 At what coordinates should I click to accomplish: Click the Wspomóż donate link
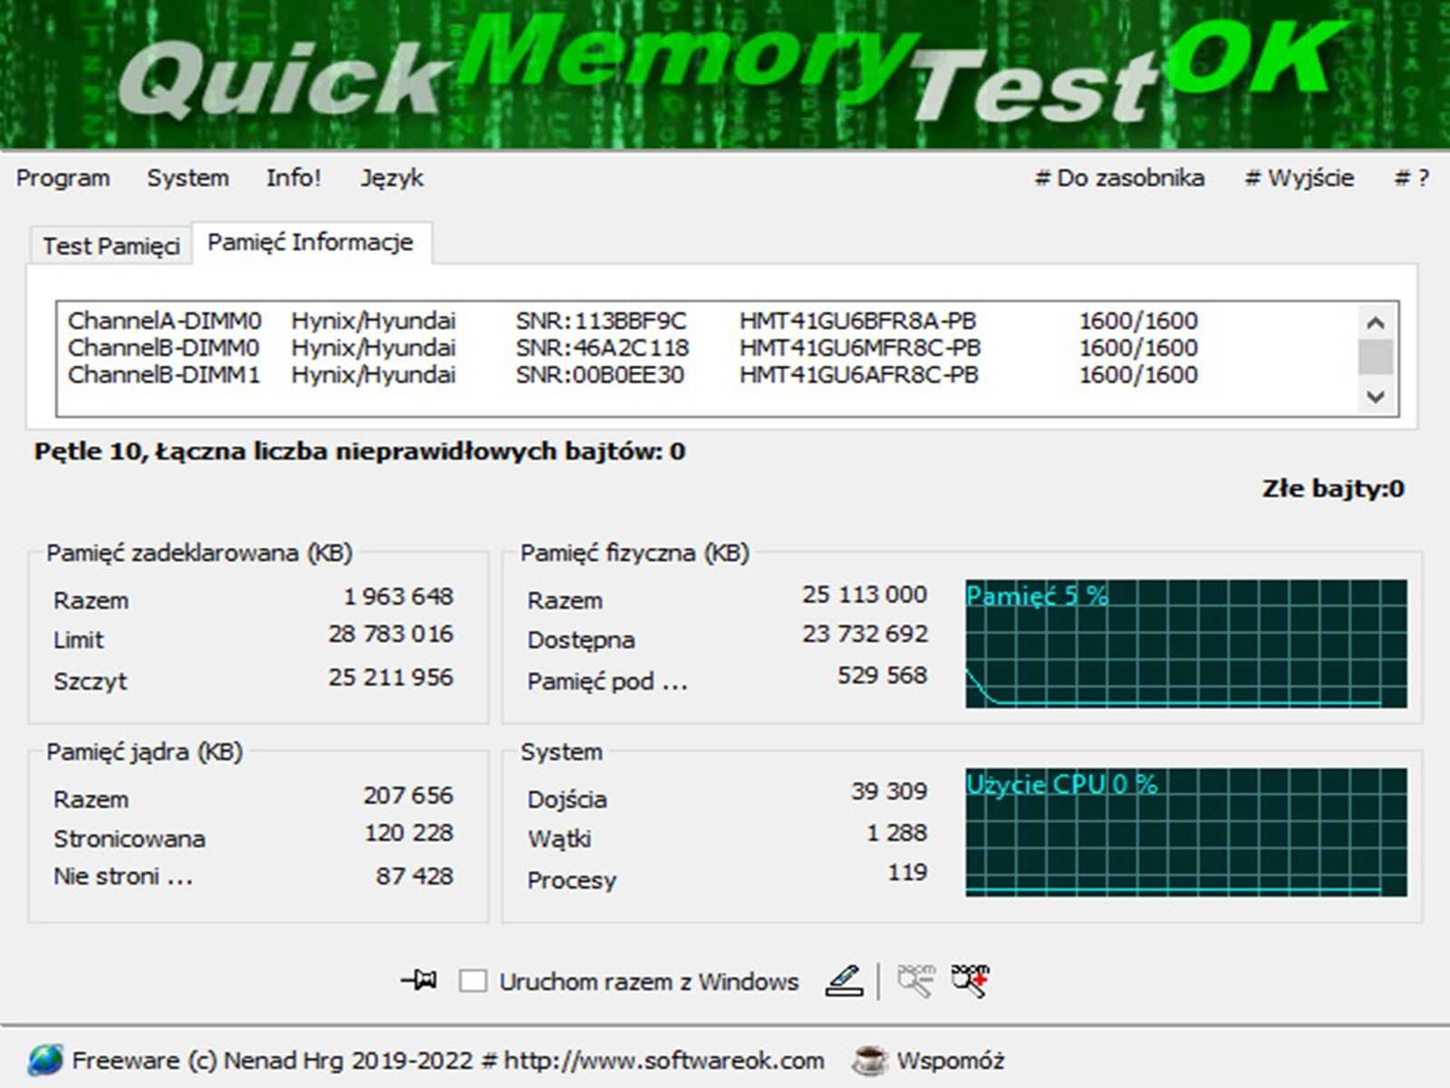point(951,1060)
